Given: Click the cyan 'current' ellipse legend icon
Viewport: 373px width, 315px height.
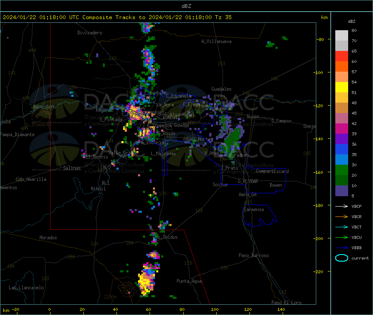Looking at the screenshot, I should tap(342, 258).
